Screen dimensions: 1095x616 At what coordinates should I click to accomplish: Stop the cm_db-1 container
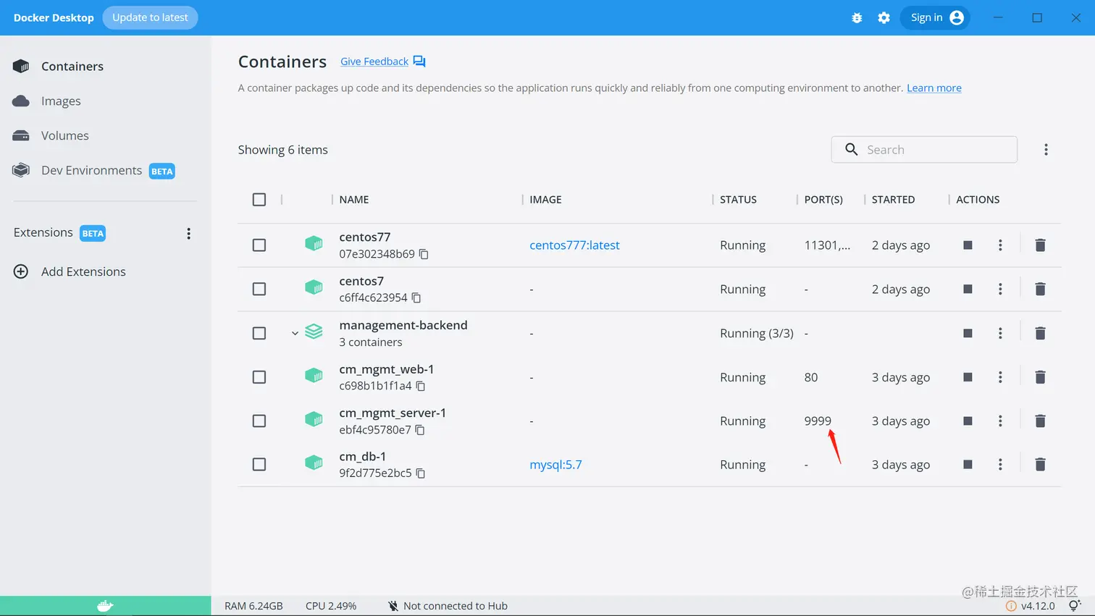point(968,465)
